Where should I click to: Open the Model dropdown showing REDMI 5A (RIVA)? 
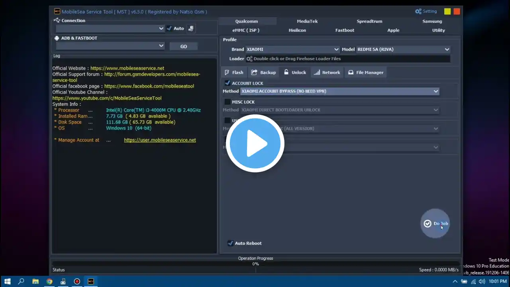point(403,49)
